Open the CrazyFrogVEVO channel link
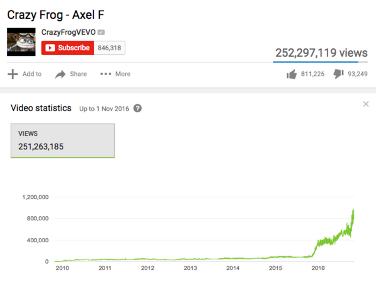This screenshot has width=376, height=283. [68, 32]
